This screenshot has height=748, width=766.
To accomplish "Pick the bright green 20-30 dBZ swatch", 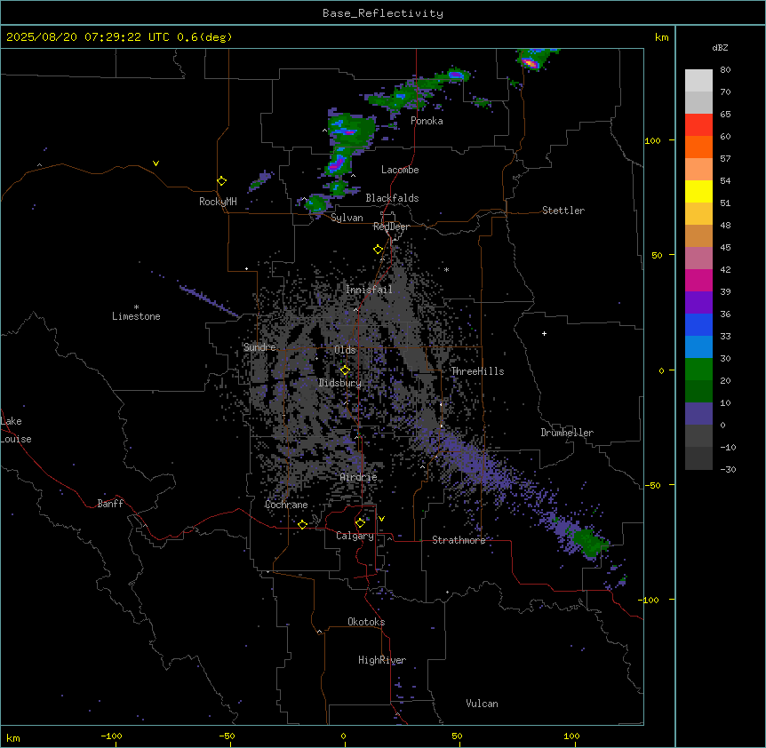I will pos(698,370).
